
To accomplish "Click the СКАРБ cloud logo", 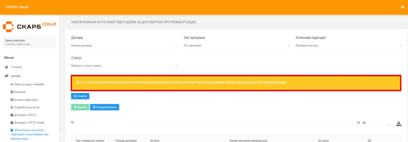I will click(x=29, y=26).
